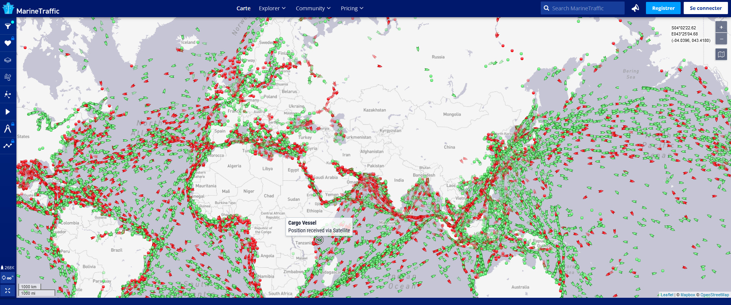Viewport: 731px width, 305px height.
Task: Expand the Pricing dropdown menu
Action: click(x=352, y=8)
